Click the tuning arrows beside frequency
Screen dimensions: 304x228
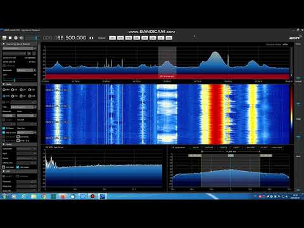click(91, 38)
